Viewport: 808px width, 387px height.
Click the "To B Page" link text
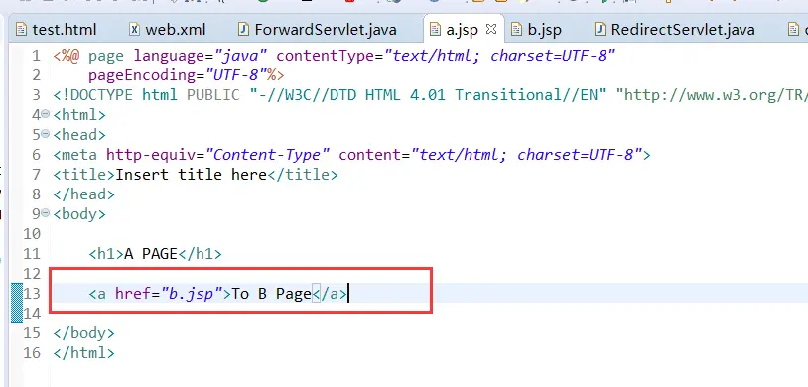[x=272, y=294]
